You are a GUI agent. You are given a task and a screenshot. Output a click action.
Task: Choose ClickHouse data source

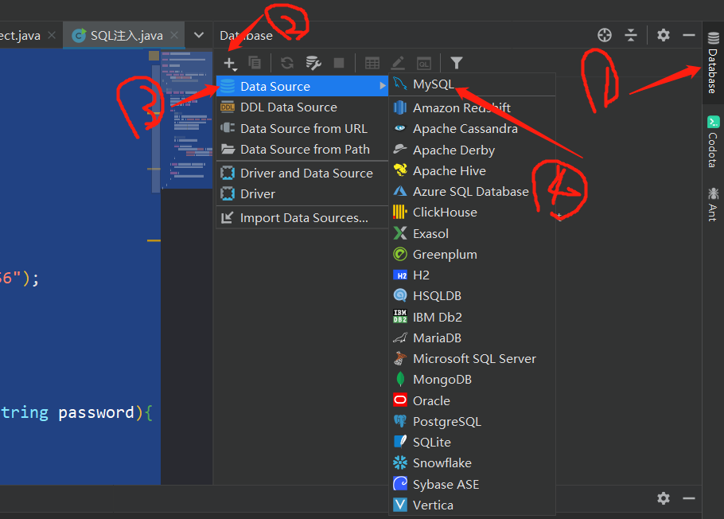[x=472, y=212]
